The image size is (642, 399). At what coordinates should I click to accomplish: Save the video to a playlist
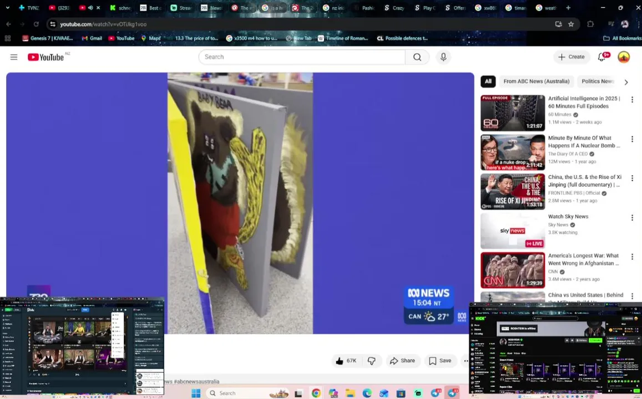440,361
